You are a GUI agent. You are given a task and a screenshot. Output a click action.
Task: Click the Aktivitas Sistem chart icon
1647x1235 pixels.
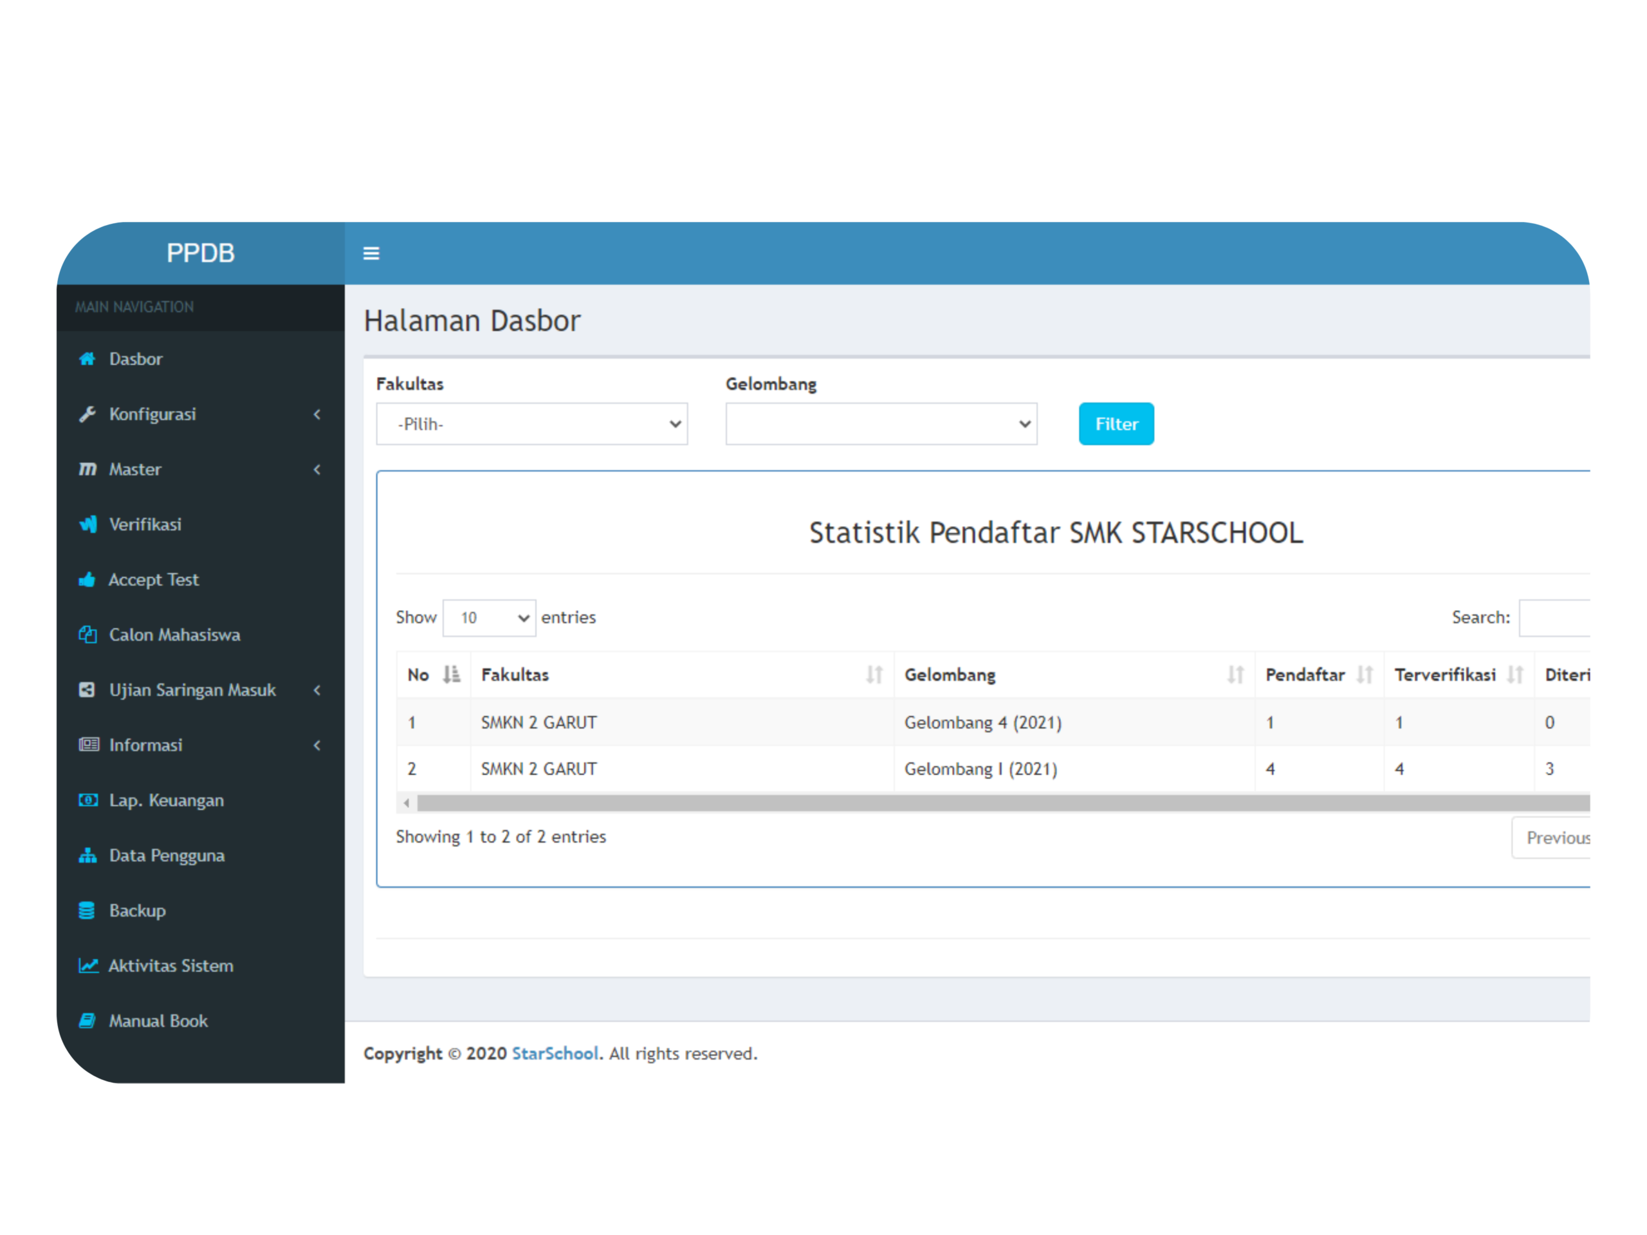point(88,965)
